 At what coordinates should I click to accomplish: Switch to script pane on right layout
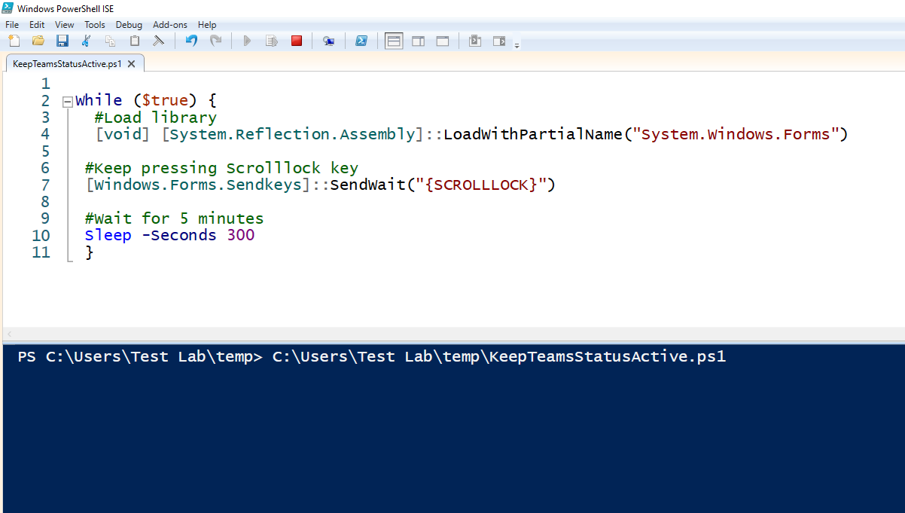coord(418,41)
